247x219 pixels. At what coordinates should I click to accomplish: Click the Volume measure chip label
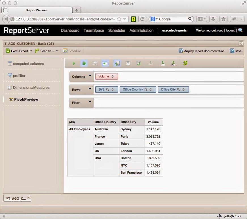point(104,76)
